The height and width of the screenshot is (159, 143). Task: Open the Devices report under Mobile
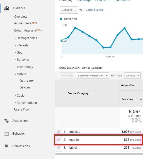pyautogui.click(x=25, y=87)
